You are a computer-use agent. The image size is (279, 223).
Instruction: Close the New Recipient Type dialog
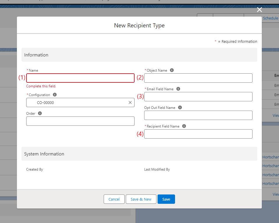(x=259, y=10)
